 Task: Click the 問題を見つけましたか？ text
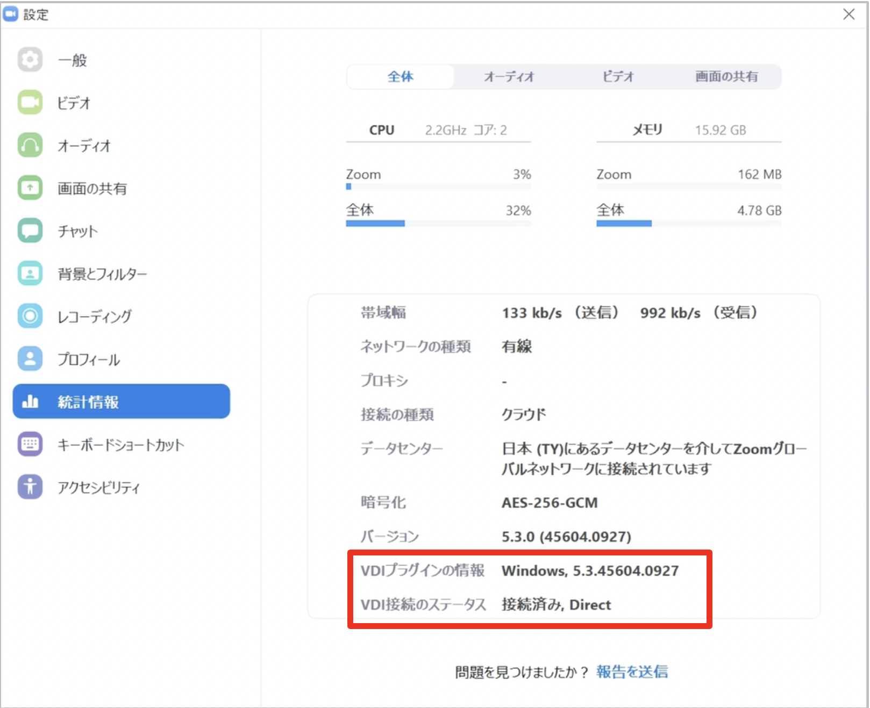tap(522, 671)
